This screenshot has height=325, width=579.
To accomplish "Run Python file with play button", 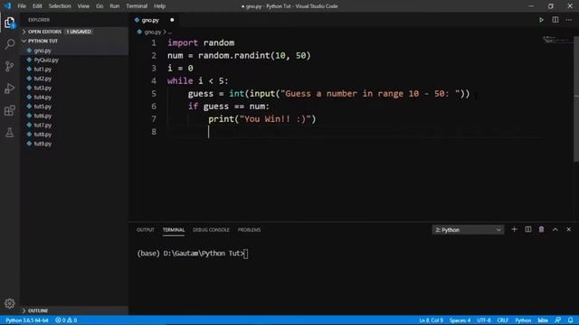I will 541,20.
